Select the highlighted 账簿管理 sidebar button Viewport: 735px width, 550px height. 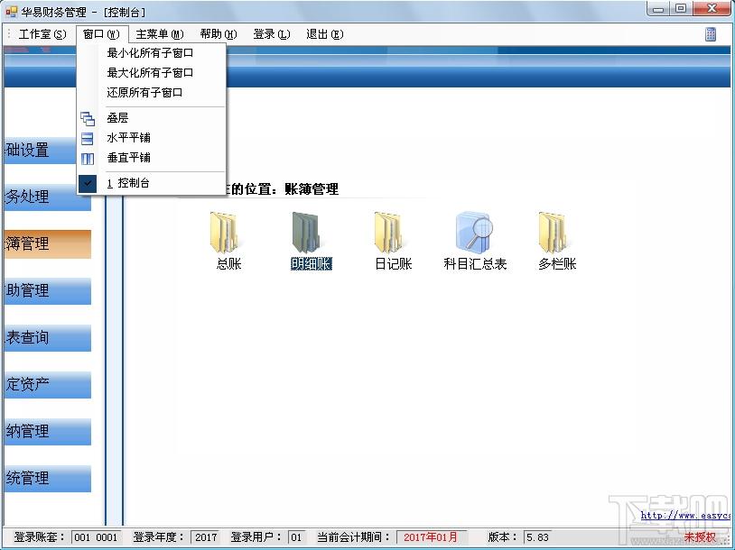[48, 243]
